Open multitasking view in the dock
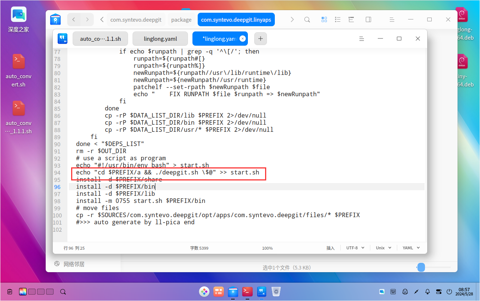Image resolution: width=480 pixels, height=301 pixels. click(x=219, y=291)
